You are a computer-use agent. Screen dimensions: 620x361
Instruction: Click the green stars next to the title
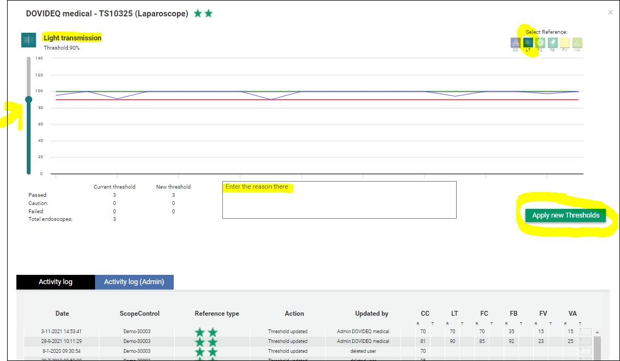pos(203,14)
